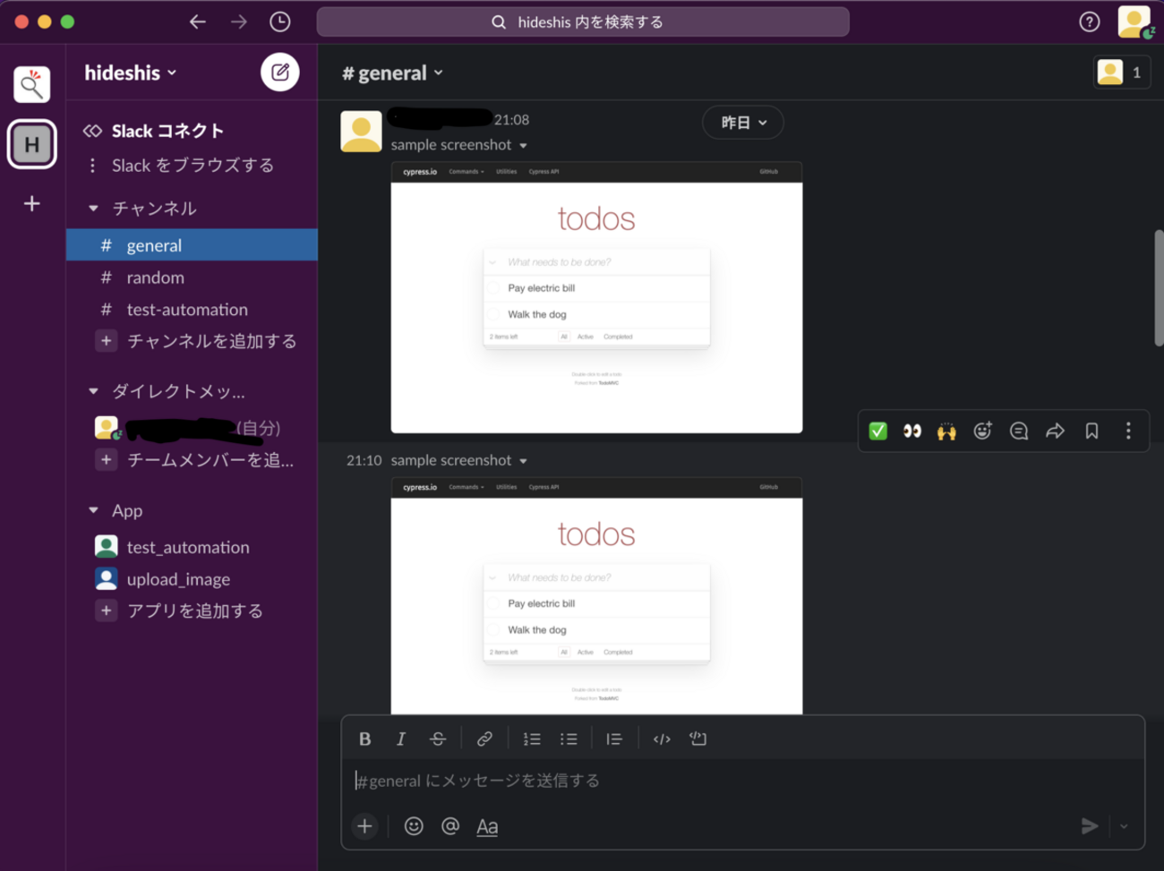Select the first workspace icon in the workspace rail
The width and height of the screenshot is (1164, 871).
click(x=32, y=84)
